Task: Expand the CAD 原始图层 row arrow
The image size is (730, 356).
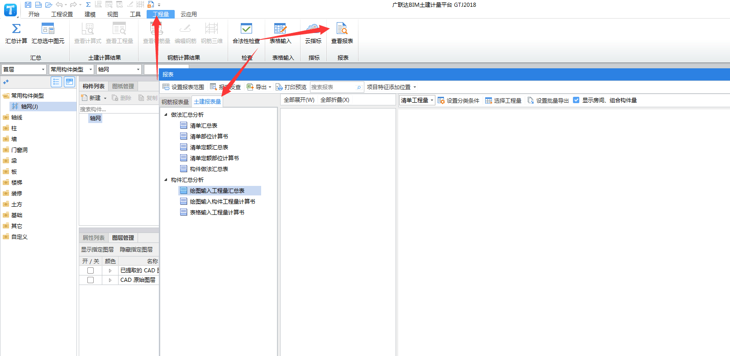Action: pyautogui.click(x=110, y=280)
